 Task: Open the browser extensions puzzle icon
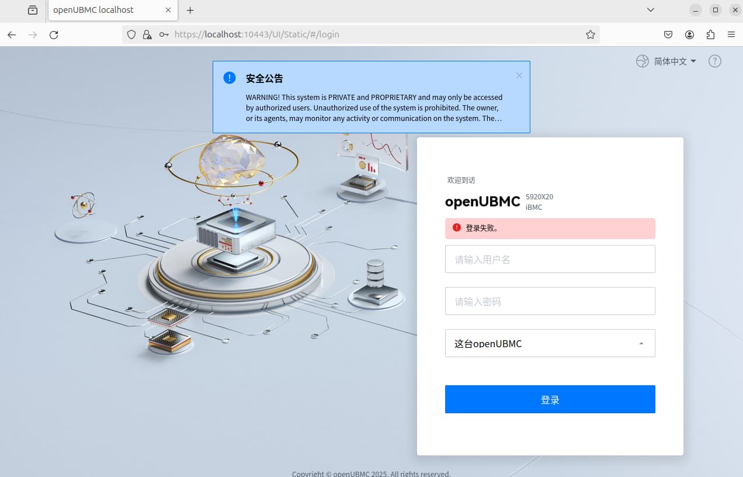coord(710,34)
